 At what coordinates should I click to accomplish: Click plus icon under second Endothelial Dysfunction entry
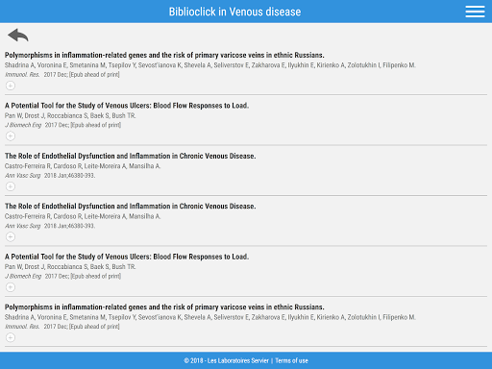pos(11,236)
